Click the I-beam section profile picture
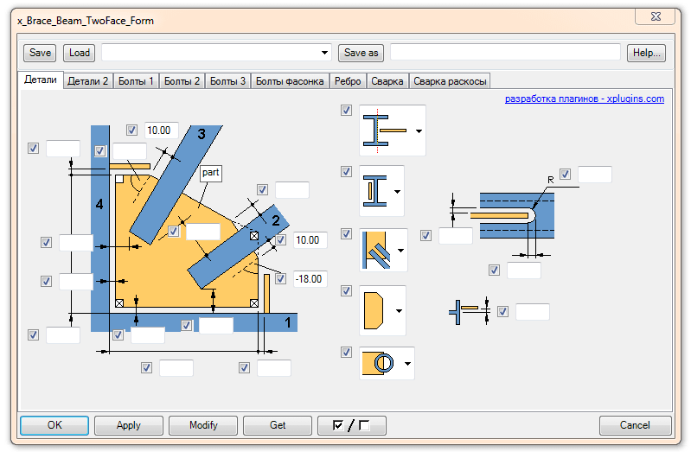 (x=386, y=131)
